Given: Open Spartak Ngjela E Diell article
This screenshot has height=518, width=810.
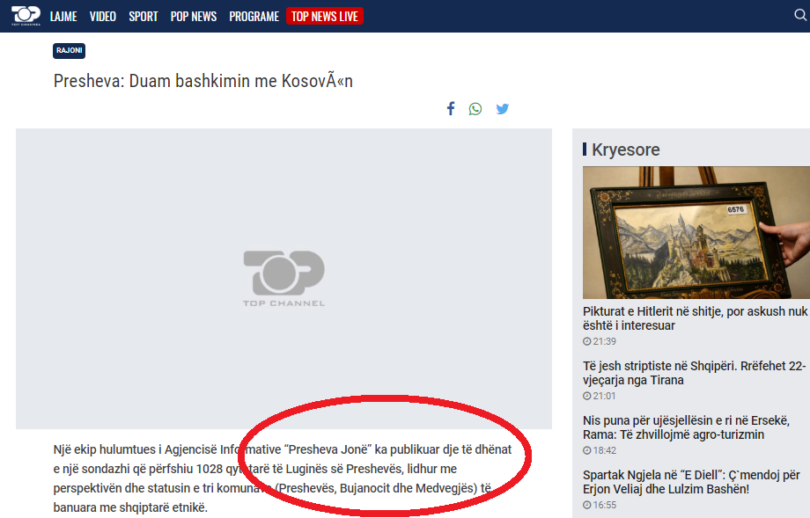Looking at the screenshot, I should click(695, 482).
